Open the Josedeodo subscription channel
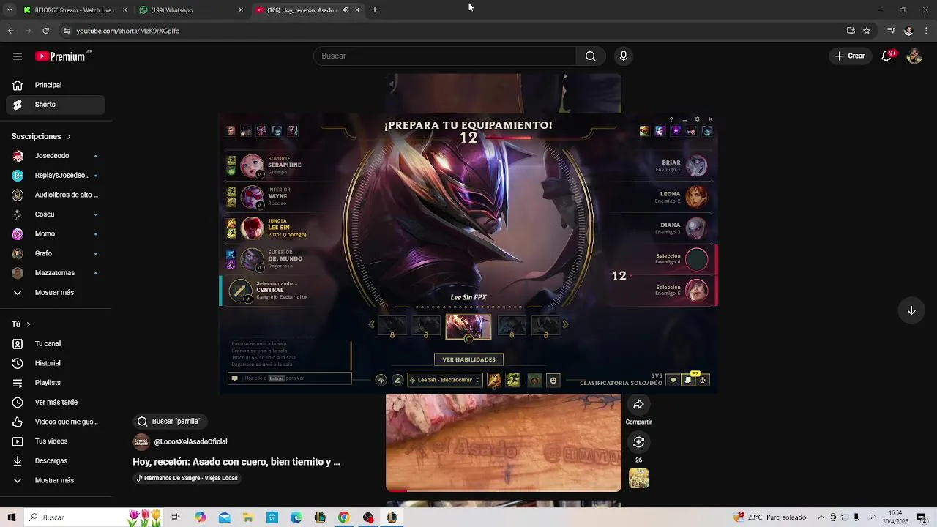Image resolution: width=937 pixels, height=527 pixels. [56, 156]
